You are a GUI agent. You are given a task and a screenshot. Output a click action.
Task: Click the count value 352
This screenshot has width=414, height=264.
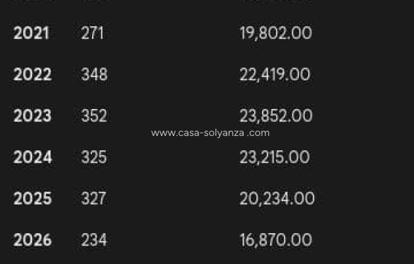(94, 116)
